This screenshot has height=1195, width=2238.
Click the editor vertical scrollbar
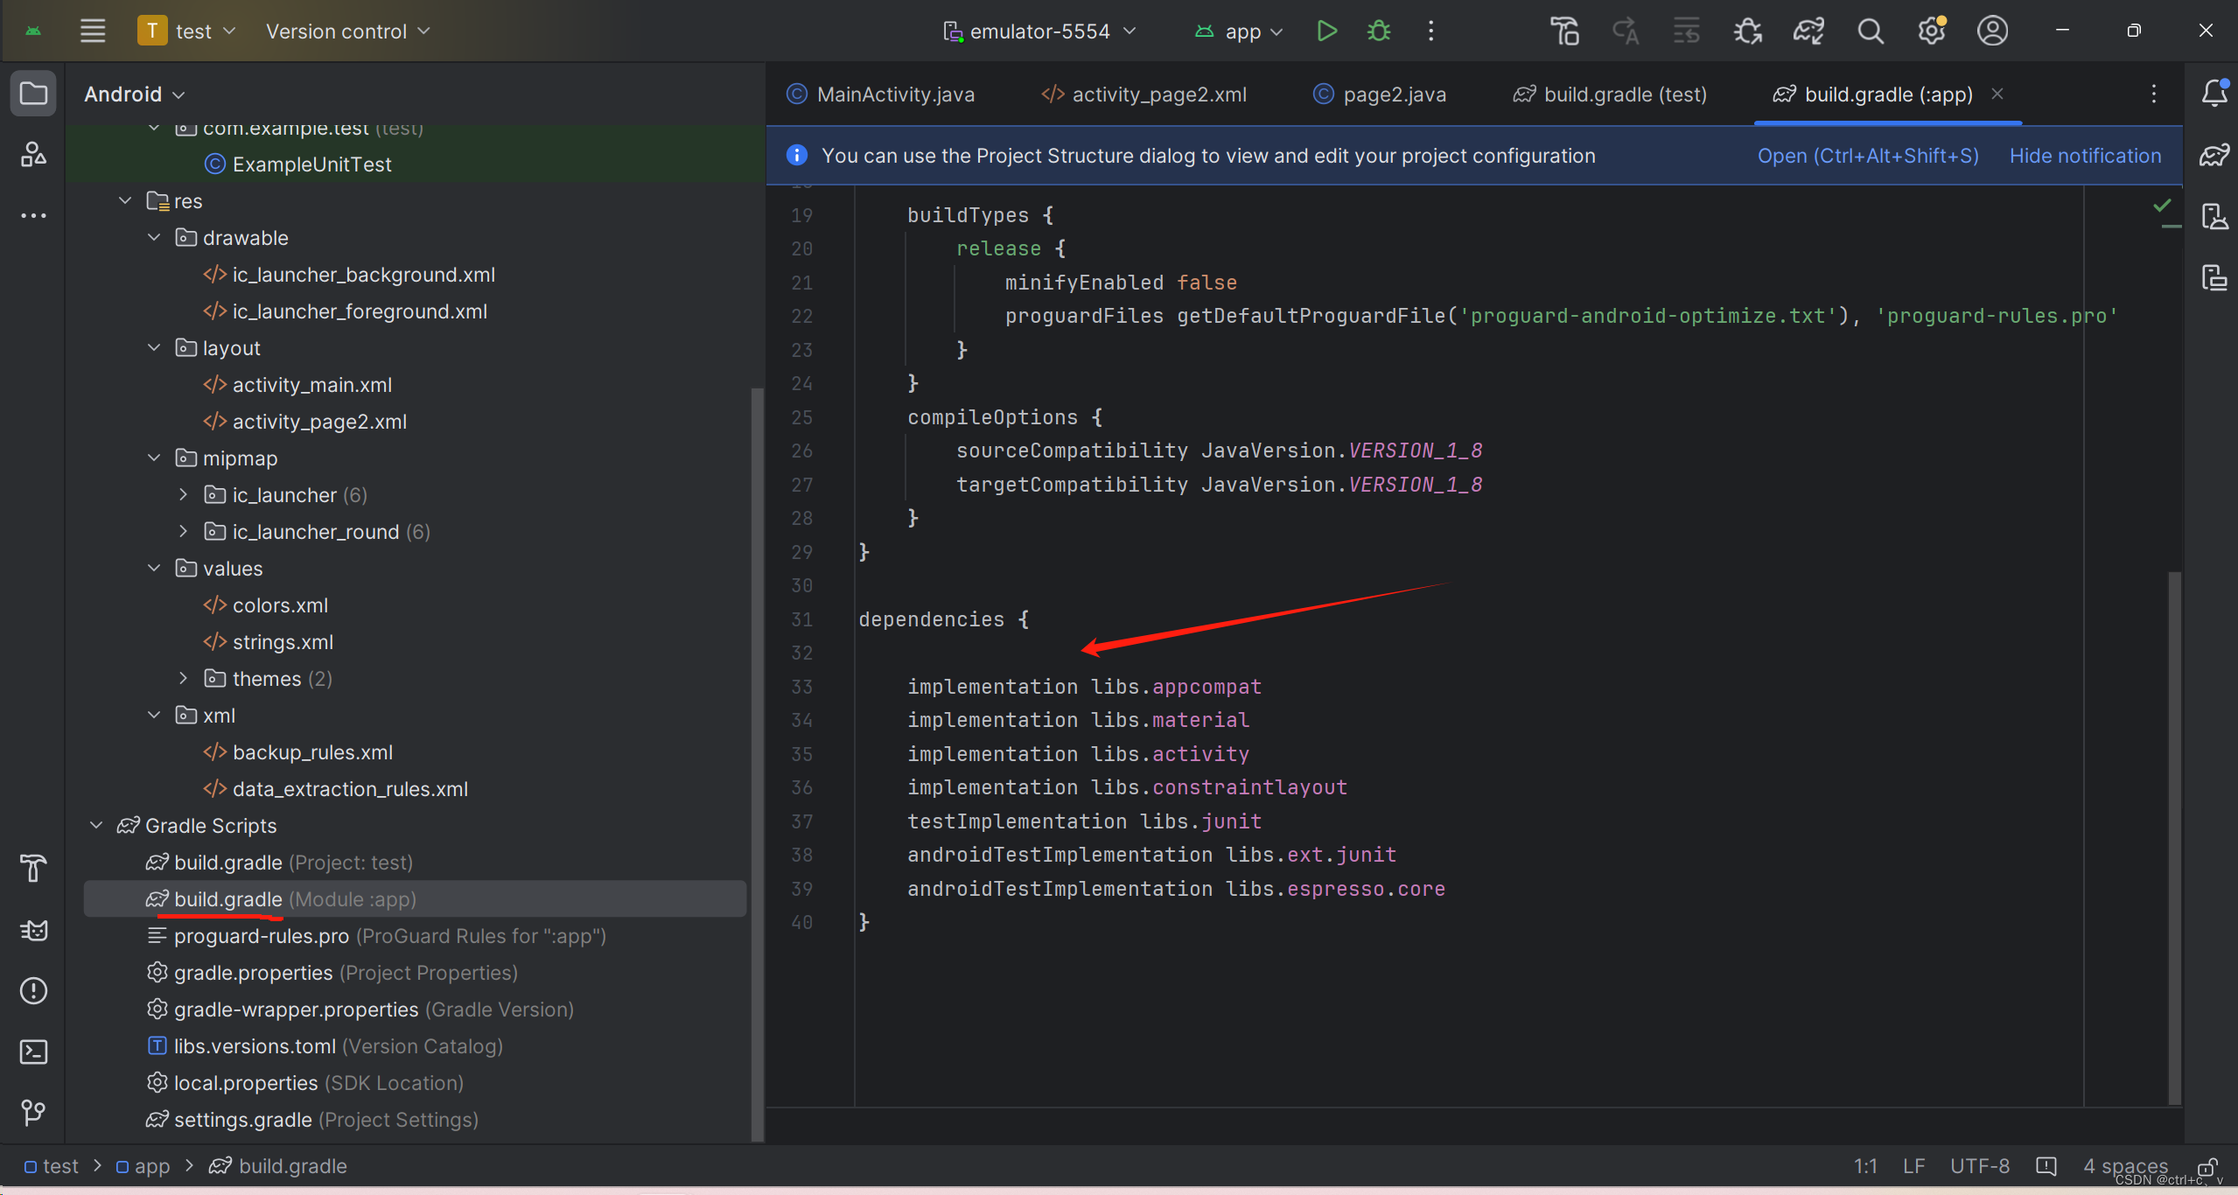click(2174, 838)
